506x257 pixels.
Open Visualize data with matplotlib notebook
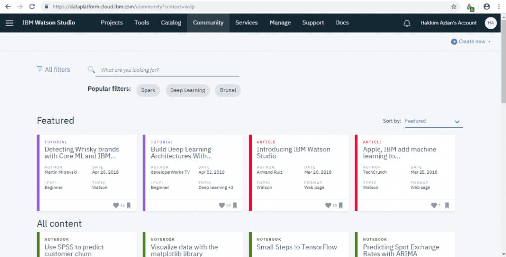click(x=184, y=250)
